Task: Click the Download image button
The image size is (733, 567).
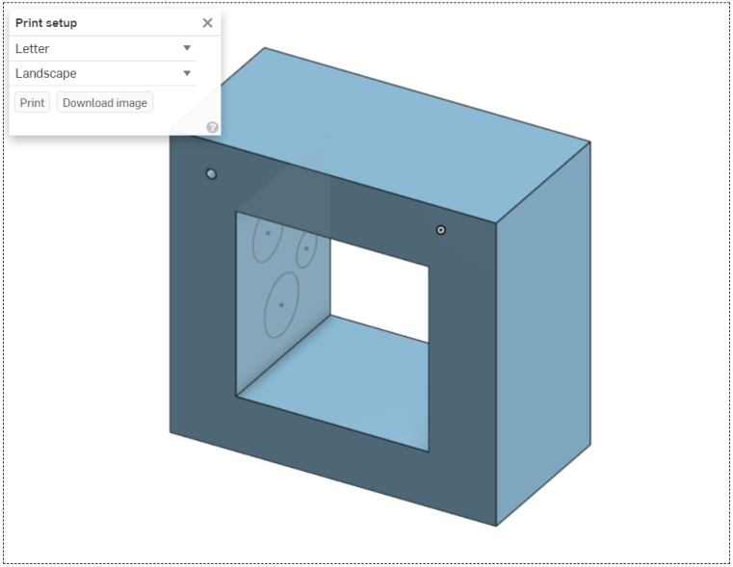Action: pyautogui.click(x=105, y=103)
